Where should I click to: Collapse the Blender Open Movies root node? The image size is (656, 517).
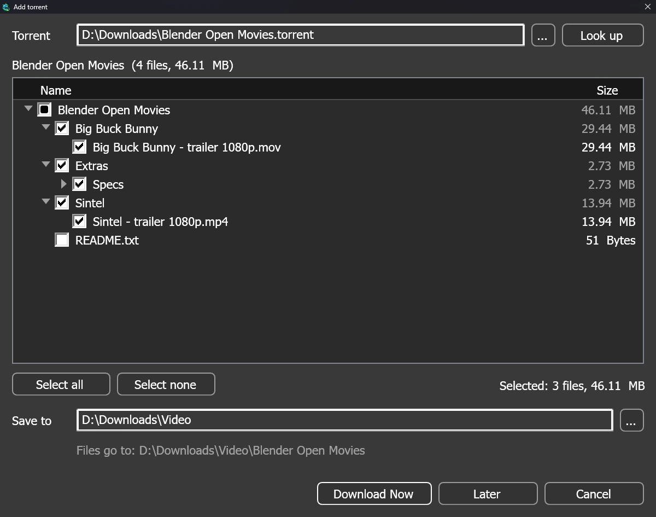[x=28, y=109]
